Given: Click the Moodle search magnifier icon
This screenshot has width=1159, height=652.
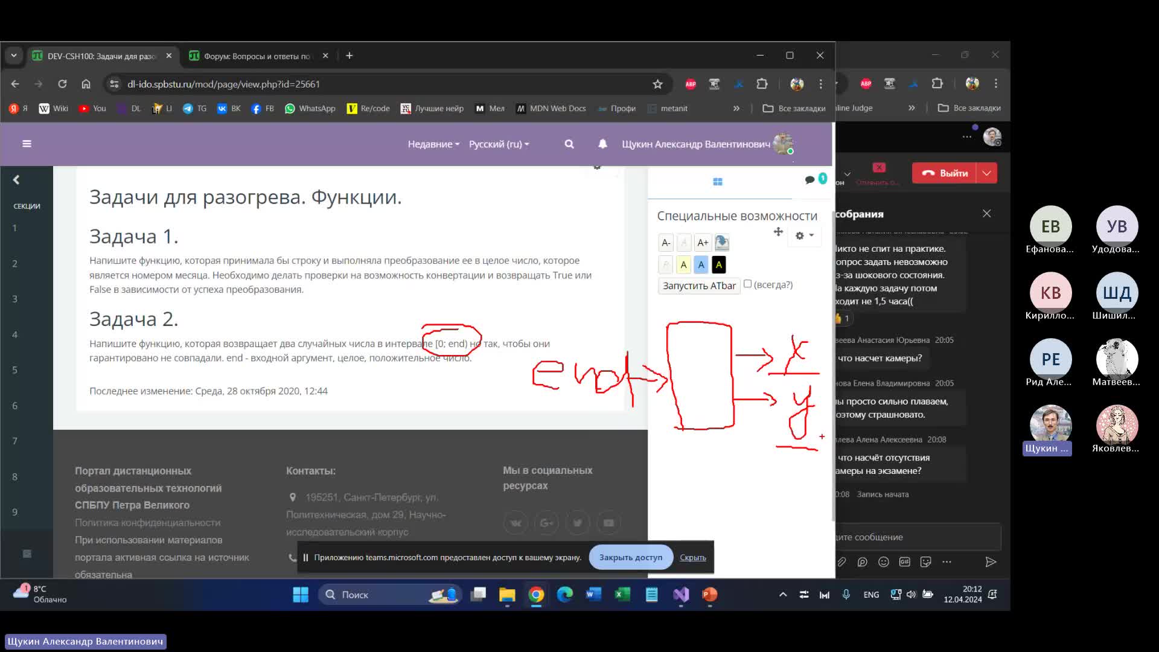Looking at the screenshot, I should (569, 144).
